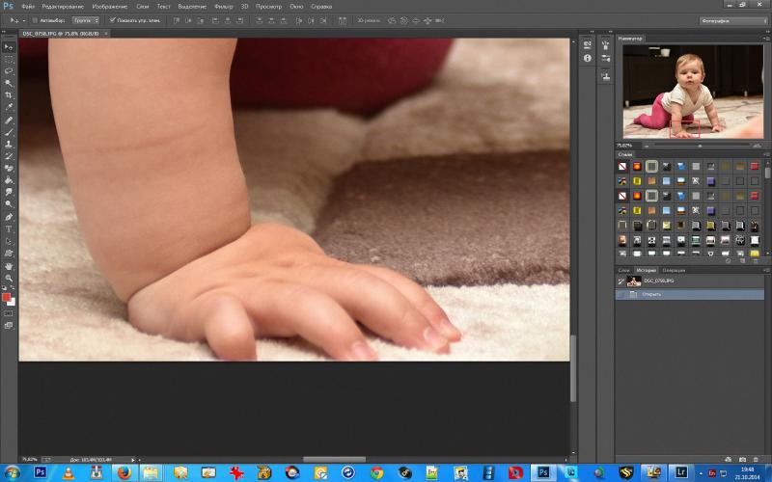Click the zoom-in mountains icon in Navigator
The width and height of the screenshot is (772, 482).
[x=756, y=146]
